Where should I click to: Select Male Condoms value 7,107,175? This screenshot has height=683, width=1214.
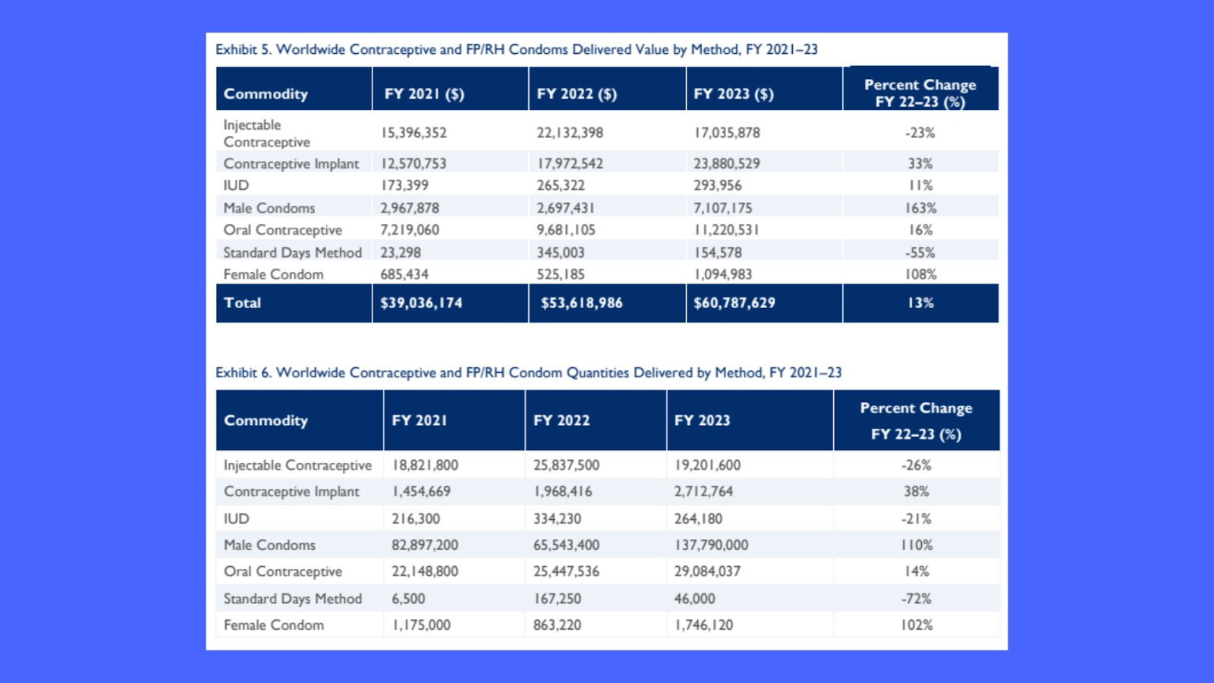[723, 208]
